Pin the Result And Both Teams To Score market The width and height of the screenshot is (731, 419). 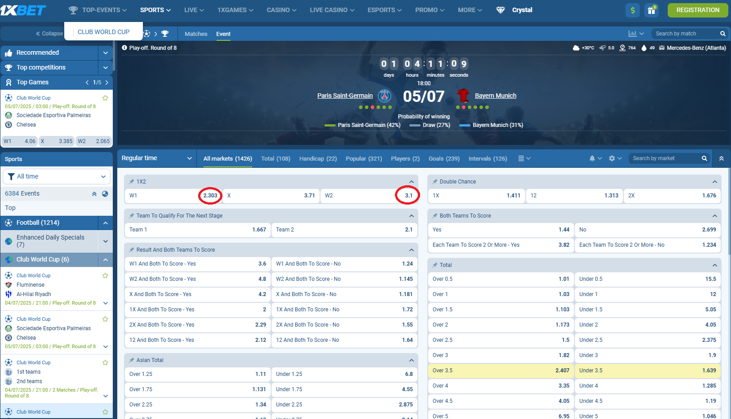tap(132, 250)
